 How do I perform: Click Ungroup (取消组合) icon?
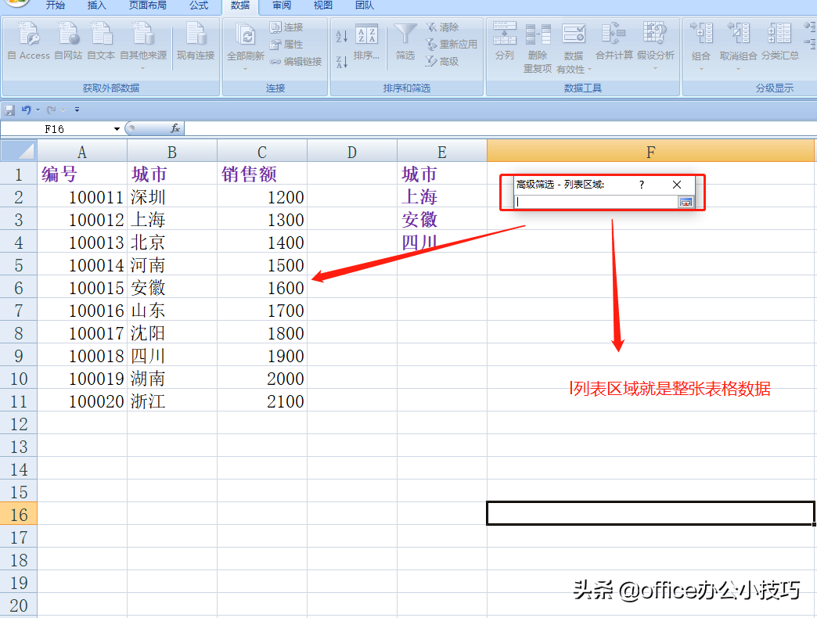[x=738, y=34]
